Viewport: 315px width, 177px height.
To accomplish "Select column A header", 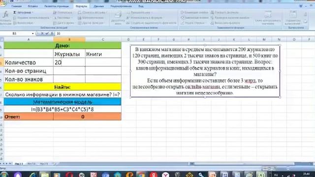I will pyautogui.click(x=29, y=39).
